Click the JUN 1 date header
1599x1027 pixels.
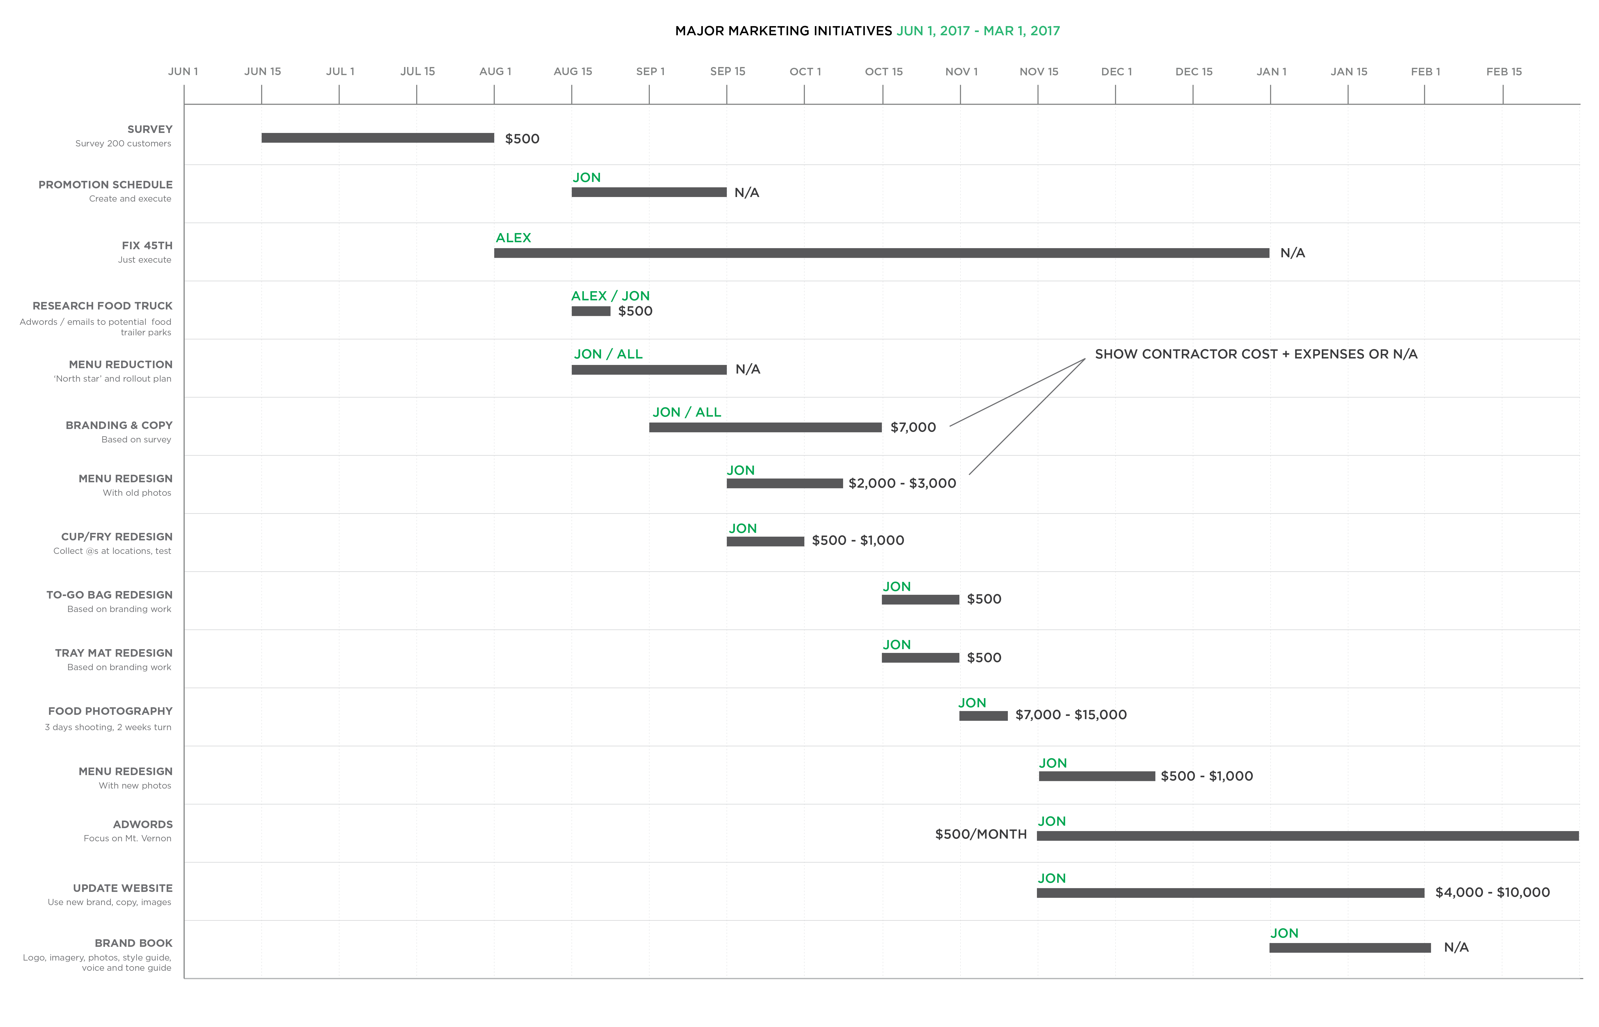tap(183, 71)
